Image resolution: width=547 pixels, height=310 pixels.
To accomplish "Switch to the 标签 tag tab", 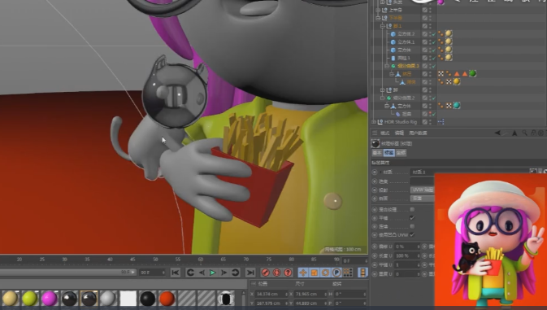I will [x=389, y=152].
